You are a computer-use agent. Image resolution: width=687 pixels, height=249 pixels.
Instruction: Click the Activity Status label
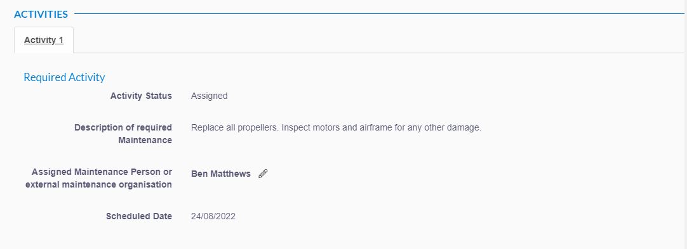[141, 96]
